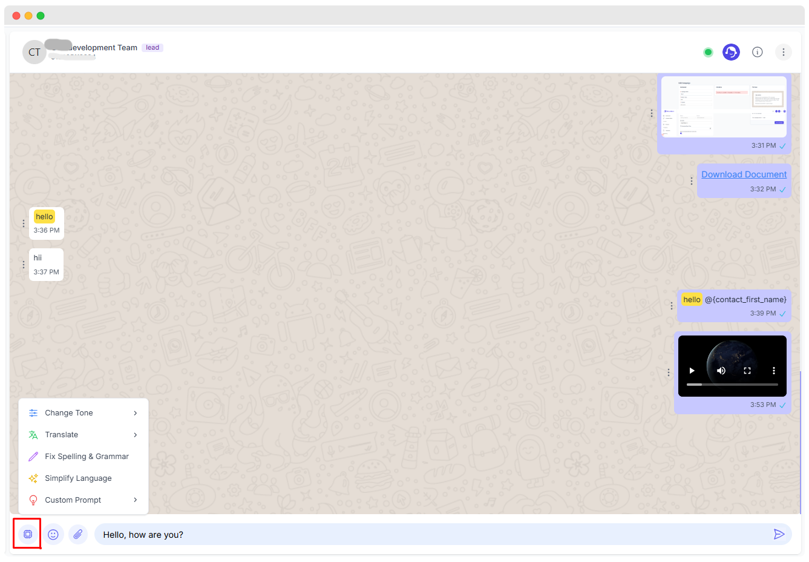Screen dimensions: 809x562
Task: Open the Download Document link
Action: point(744,174)
